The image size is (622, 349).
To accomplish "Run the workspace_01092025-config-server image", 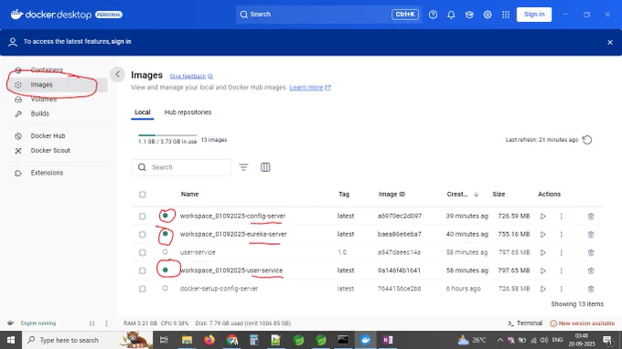I will [543, 217].
